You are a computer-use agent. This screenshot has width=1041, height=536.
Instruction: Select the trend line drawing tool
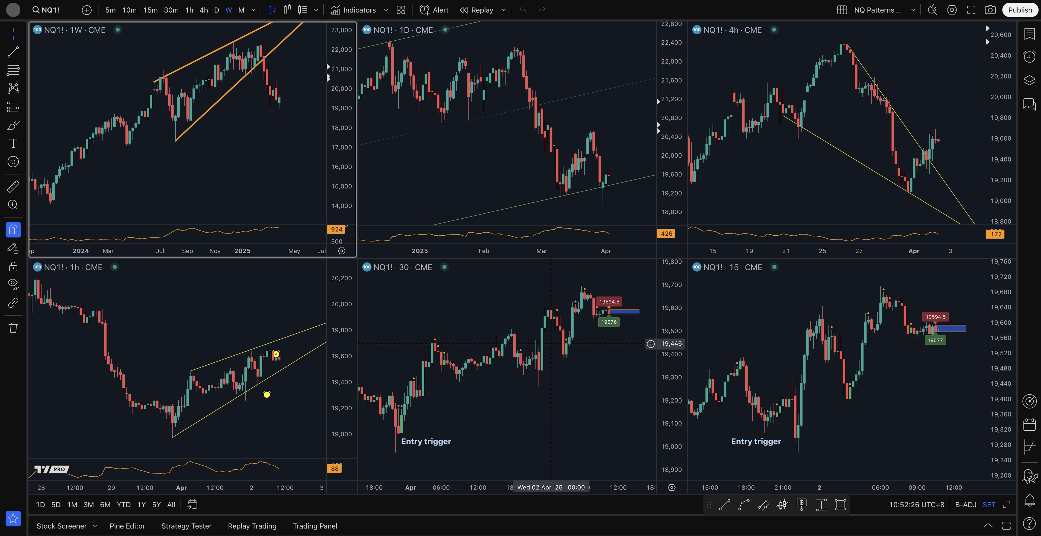13,52
